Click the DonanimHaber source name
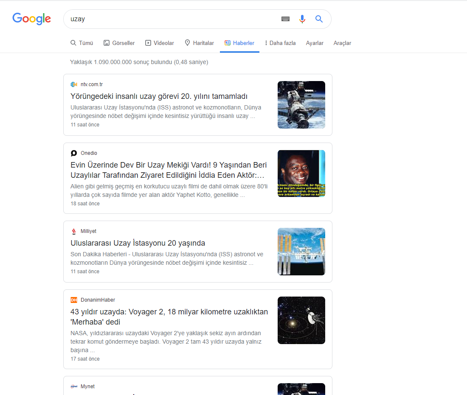 (x=98, y=300)
